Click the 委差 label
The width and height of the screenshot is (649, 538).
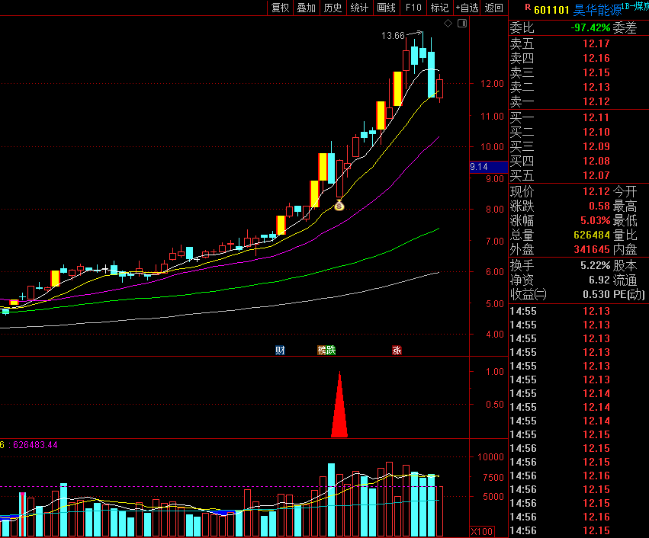click(625, 27)
